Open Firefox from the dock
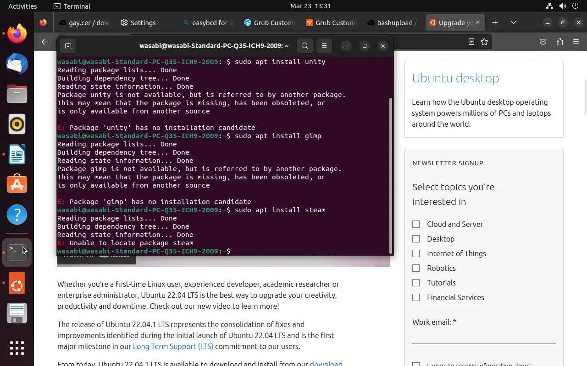Image resolution: width=587 pixels, height=366 pixels. pos(17,34)
